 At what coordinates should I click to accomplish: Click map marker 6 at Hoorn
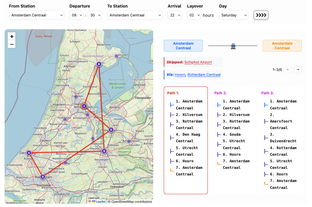pos(99,64)
